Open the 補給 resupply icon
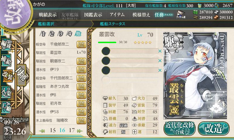Image resolution: width=234 pixels, height=140 pixels. (6, 60)
